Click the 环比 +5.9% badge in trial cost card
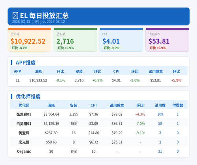Screen dimensions: 197x165 coord(158,48)
